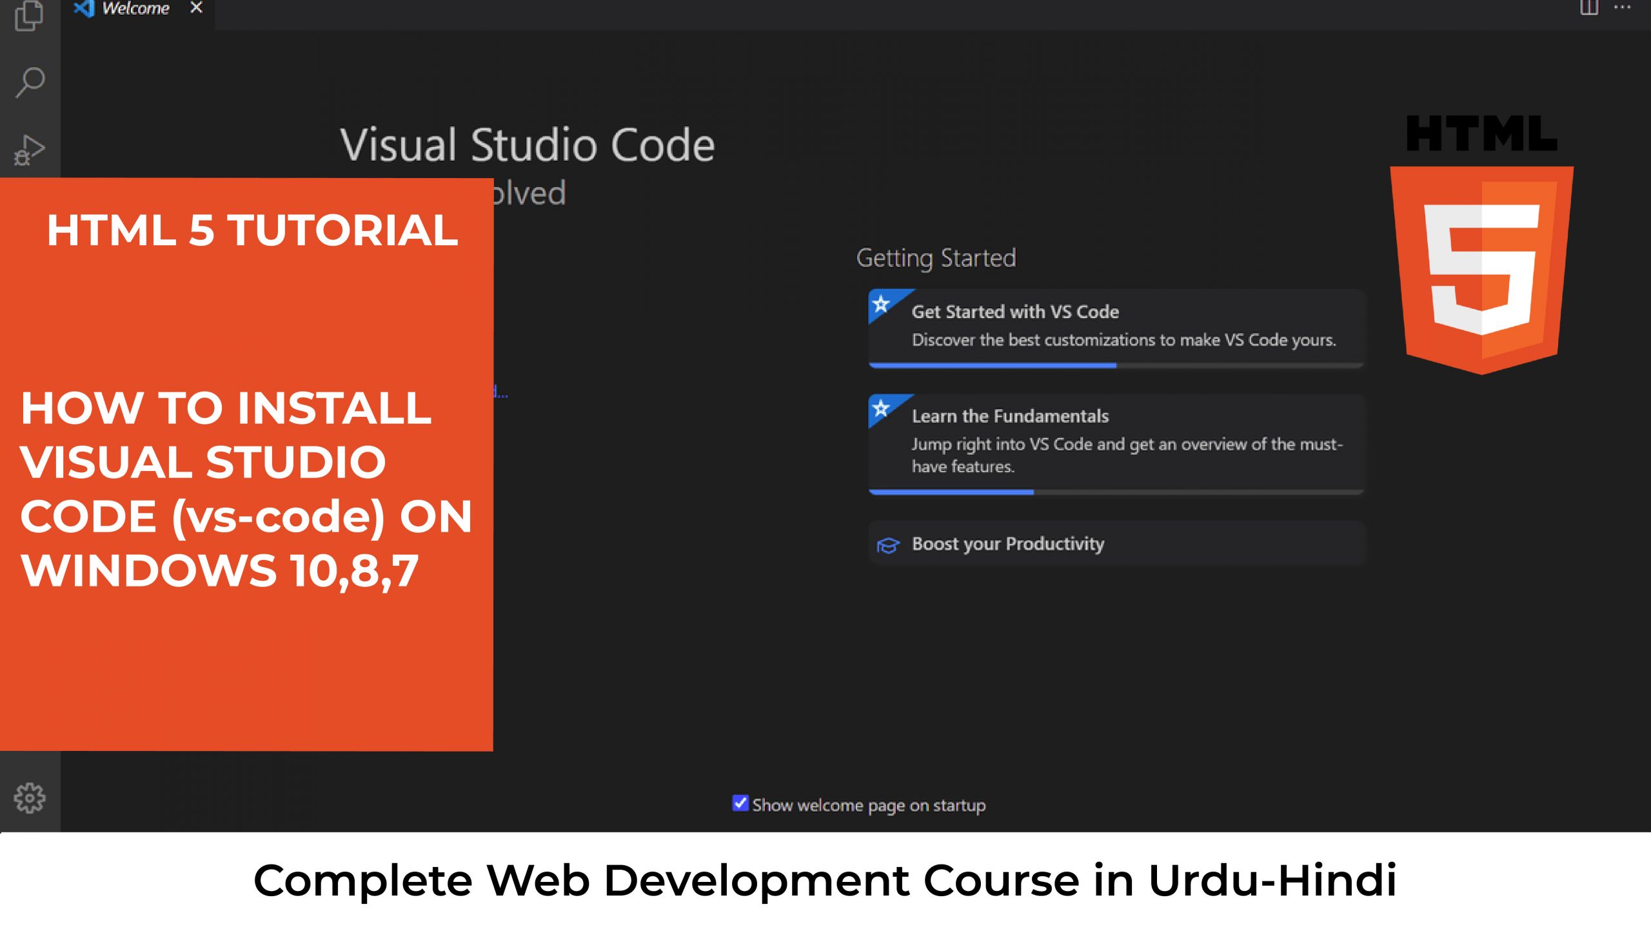This screenshot has height=929, width=1651.
Task: Click progress bar under Learn the Fundamentals
Action: coord(1116,492)
